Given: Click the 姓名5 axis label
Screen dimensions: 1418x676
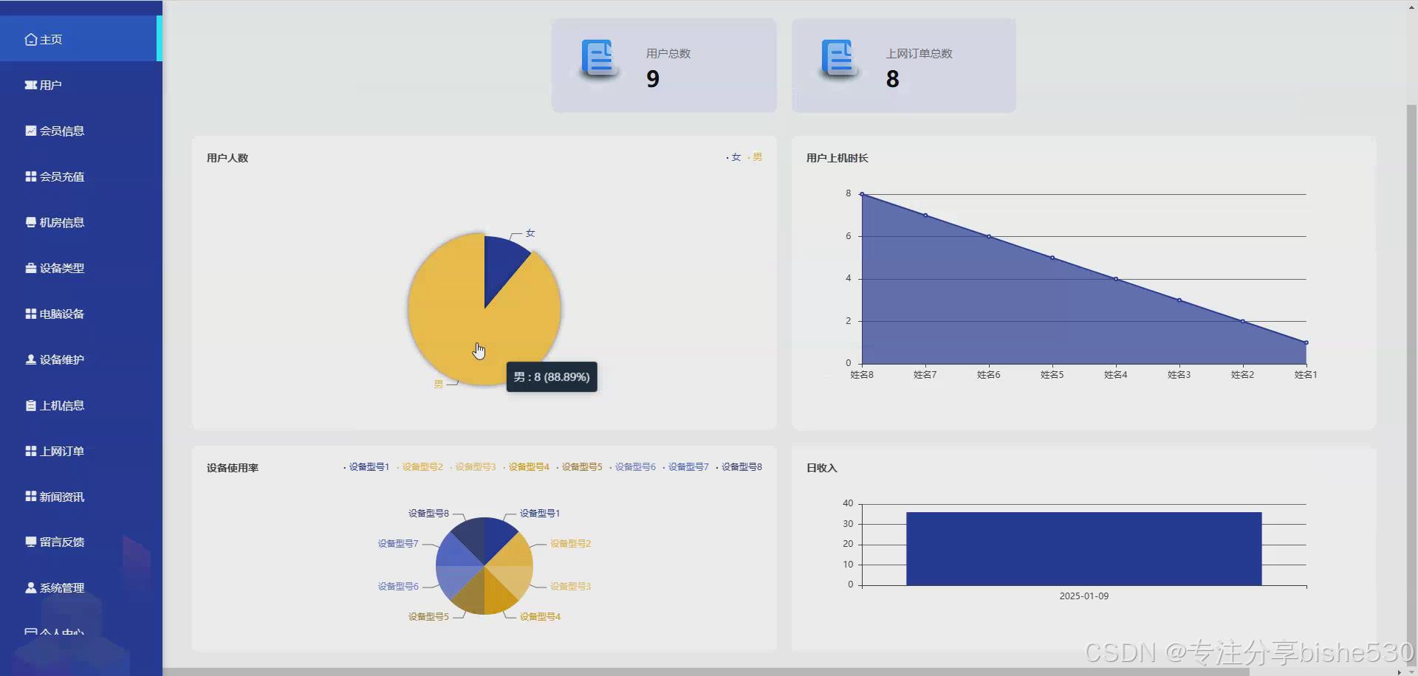Looking at the screenshot, I should [1052, 374].
